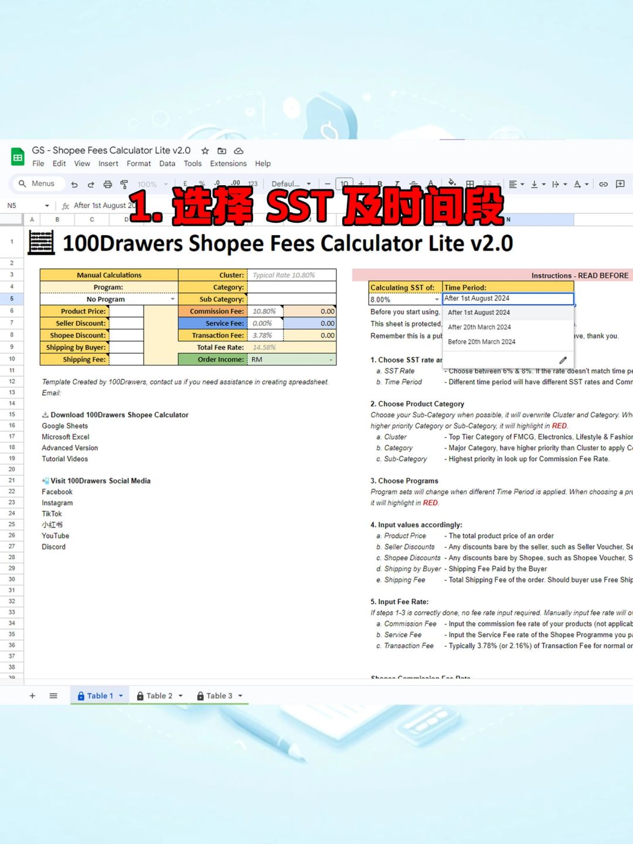The image size is (633, 844).
Task: Open vertical align dropdown in toolbar
Action: click(x=537, y=184)
